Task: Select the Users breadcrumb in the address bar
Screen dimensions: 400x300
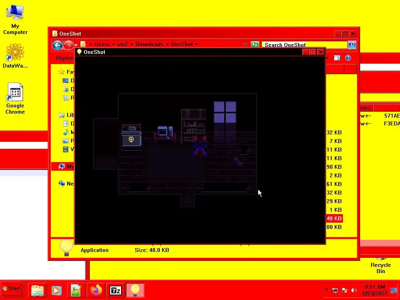Action: click(x=102, y=45)
